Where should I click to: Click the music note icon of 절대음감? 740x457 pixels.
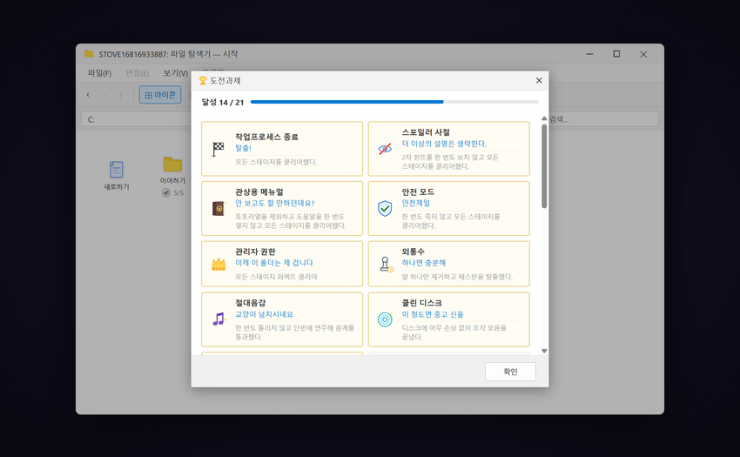coord(219,319)
